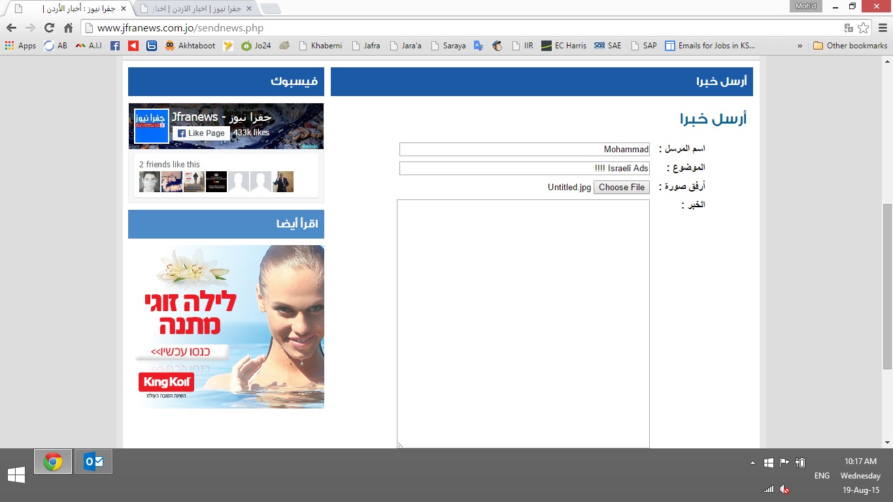Launch Outlook from the taskbar

93,461
